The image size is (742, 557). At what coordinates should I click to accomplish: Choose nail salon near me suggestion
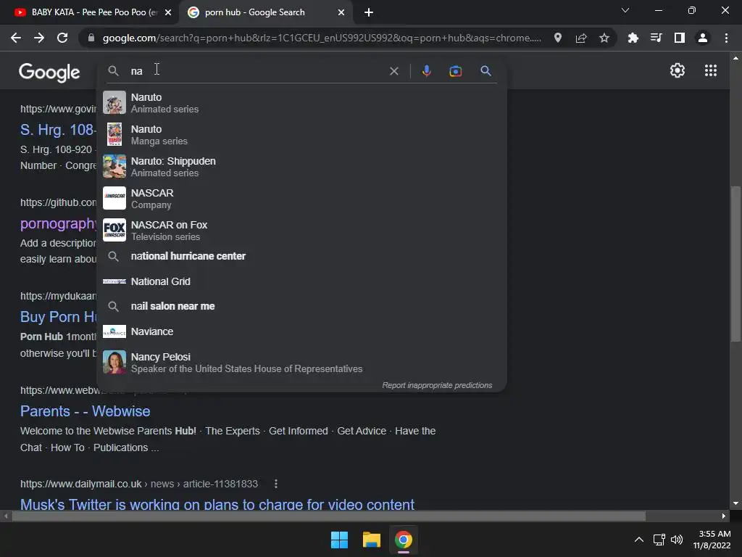tap(301, 307)
